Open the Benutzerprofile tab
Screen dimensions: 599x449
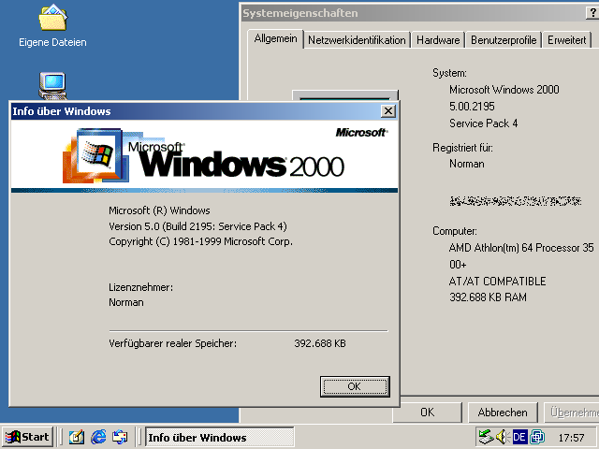(x=504, y=40)
